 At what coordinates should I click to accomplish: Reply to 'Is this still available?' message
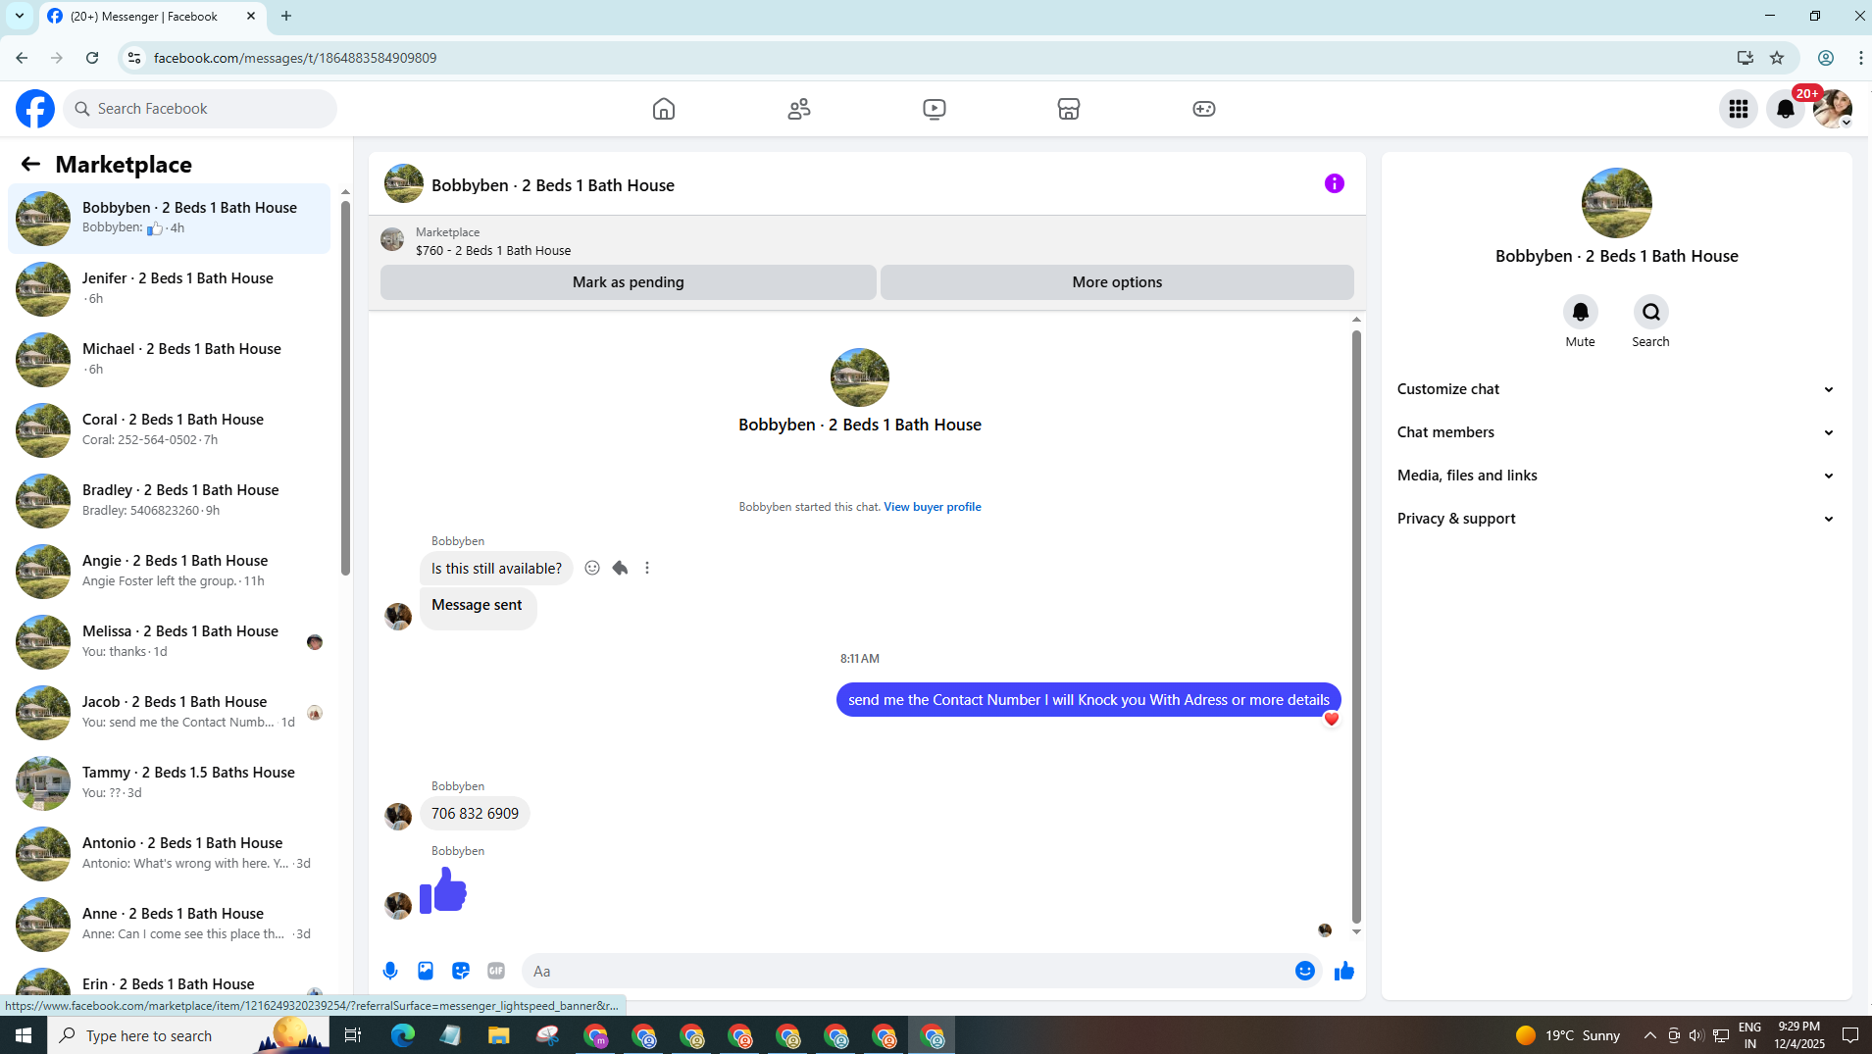[x=620, y=568]
